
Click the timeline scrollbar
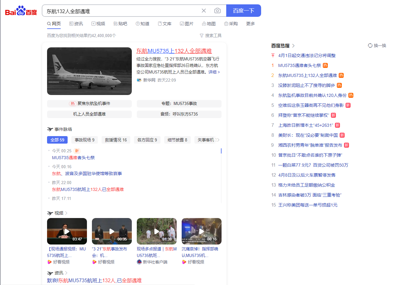(x=221, y=151)
